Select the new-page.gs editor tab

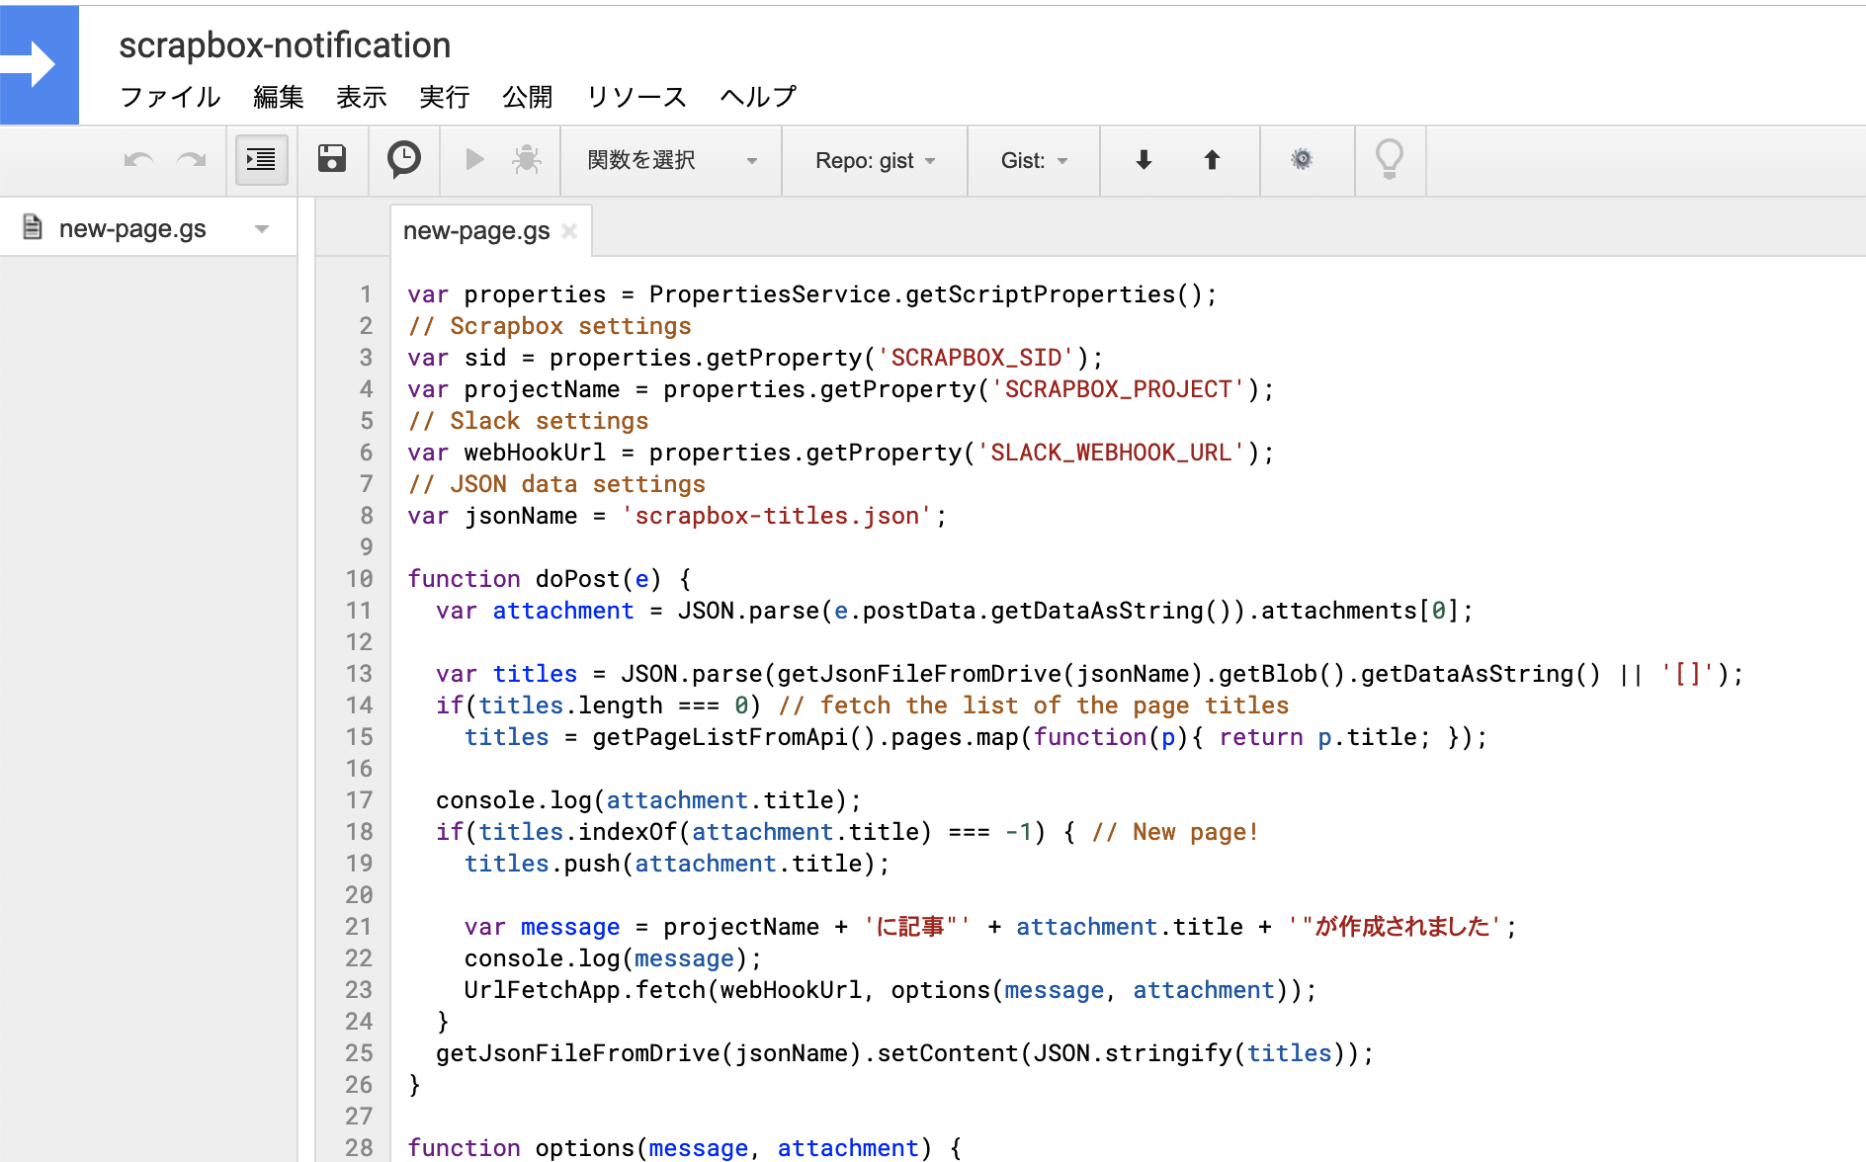(x=475, y=230)
